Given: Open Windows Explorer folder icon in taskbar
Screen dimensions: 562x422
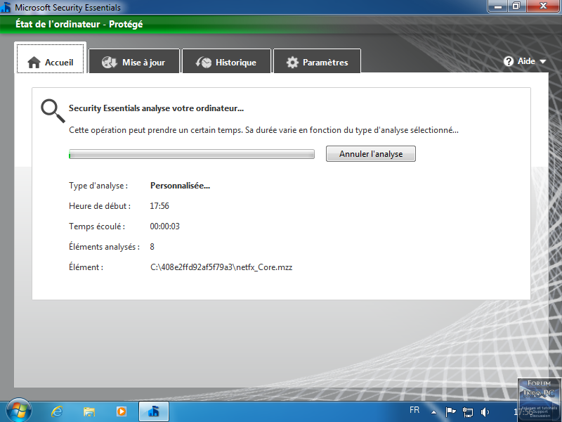Looking at the screenshot, I should (x=89, y=411).
